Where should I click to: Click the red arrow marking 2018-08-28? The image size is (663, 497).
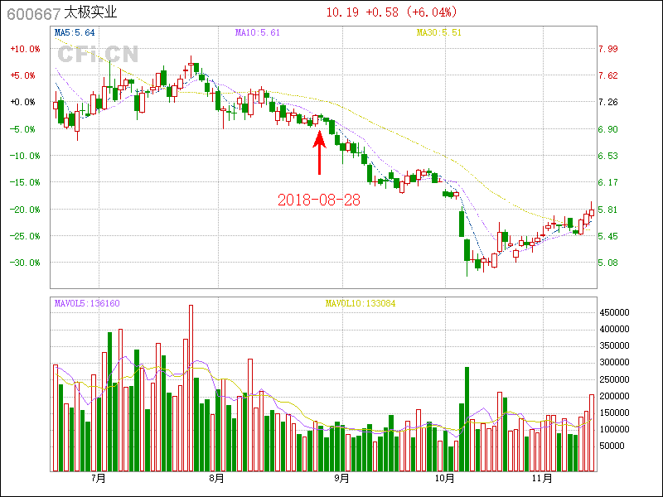319,152
